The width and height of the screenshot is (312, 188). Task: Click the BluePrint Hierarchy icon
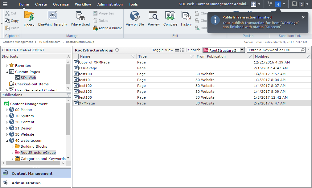(52, 16)
